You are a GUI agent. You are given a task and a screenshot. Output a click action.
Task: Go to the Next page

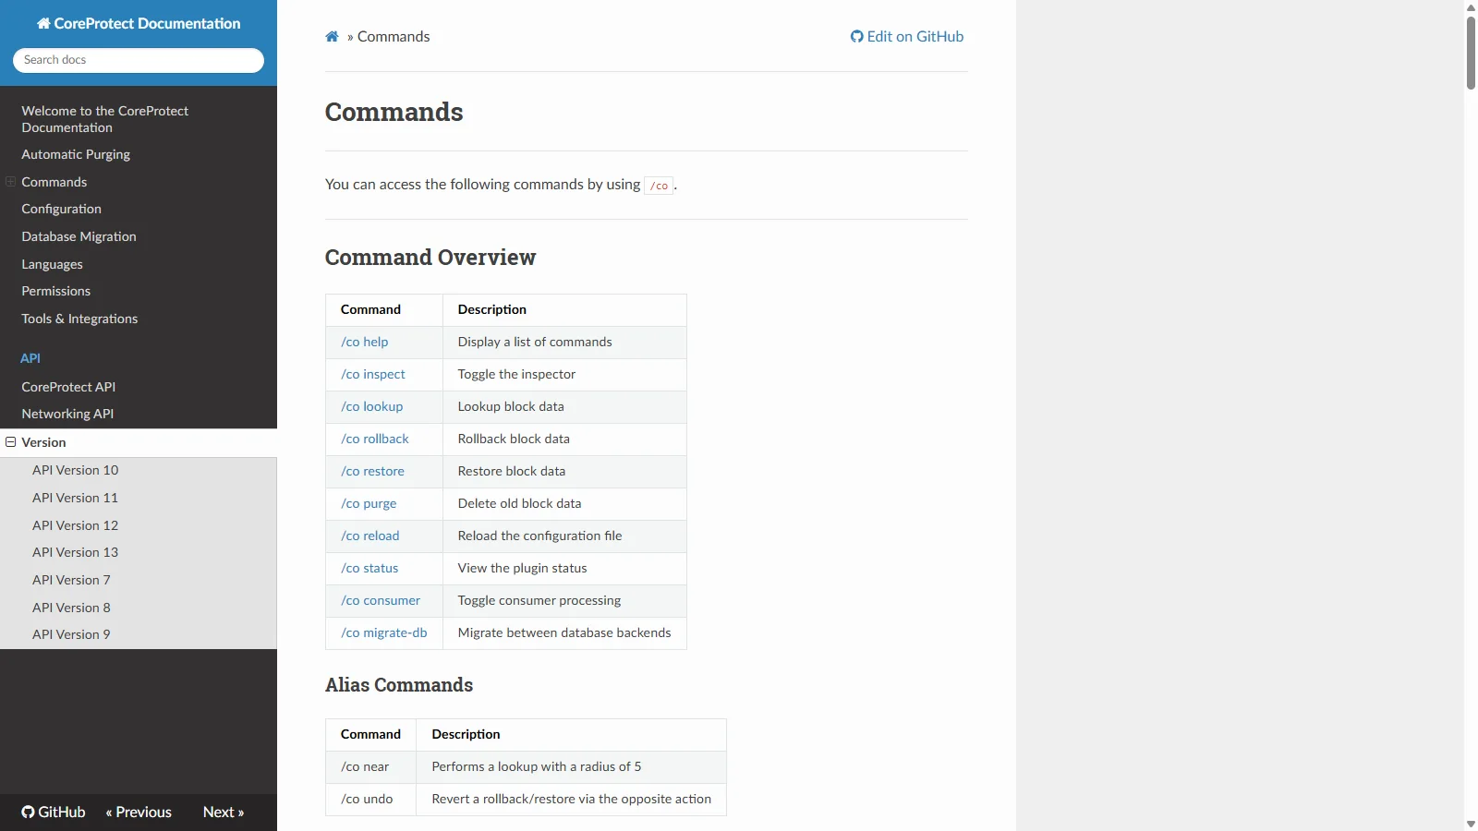point(224,813)
